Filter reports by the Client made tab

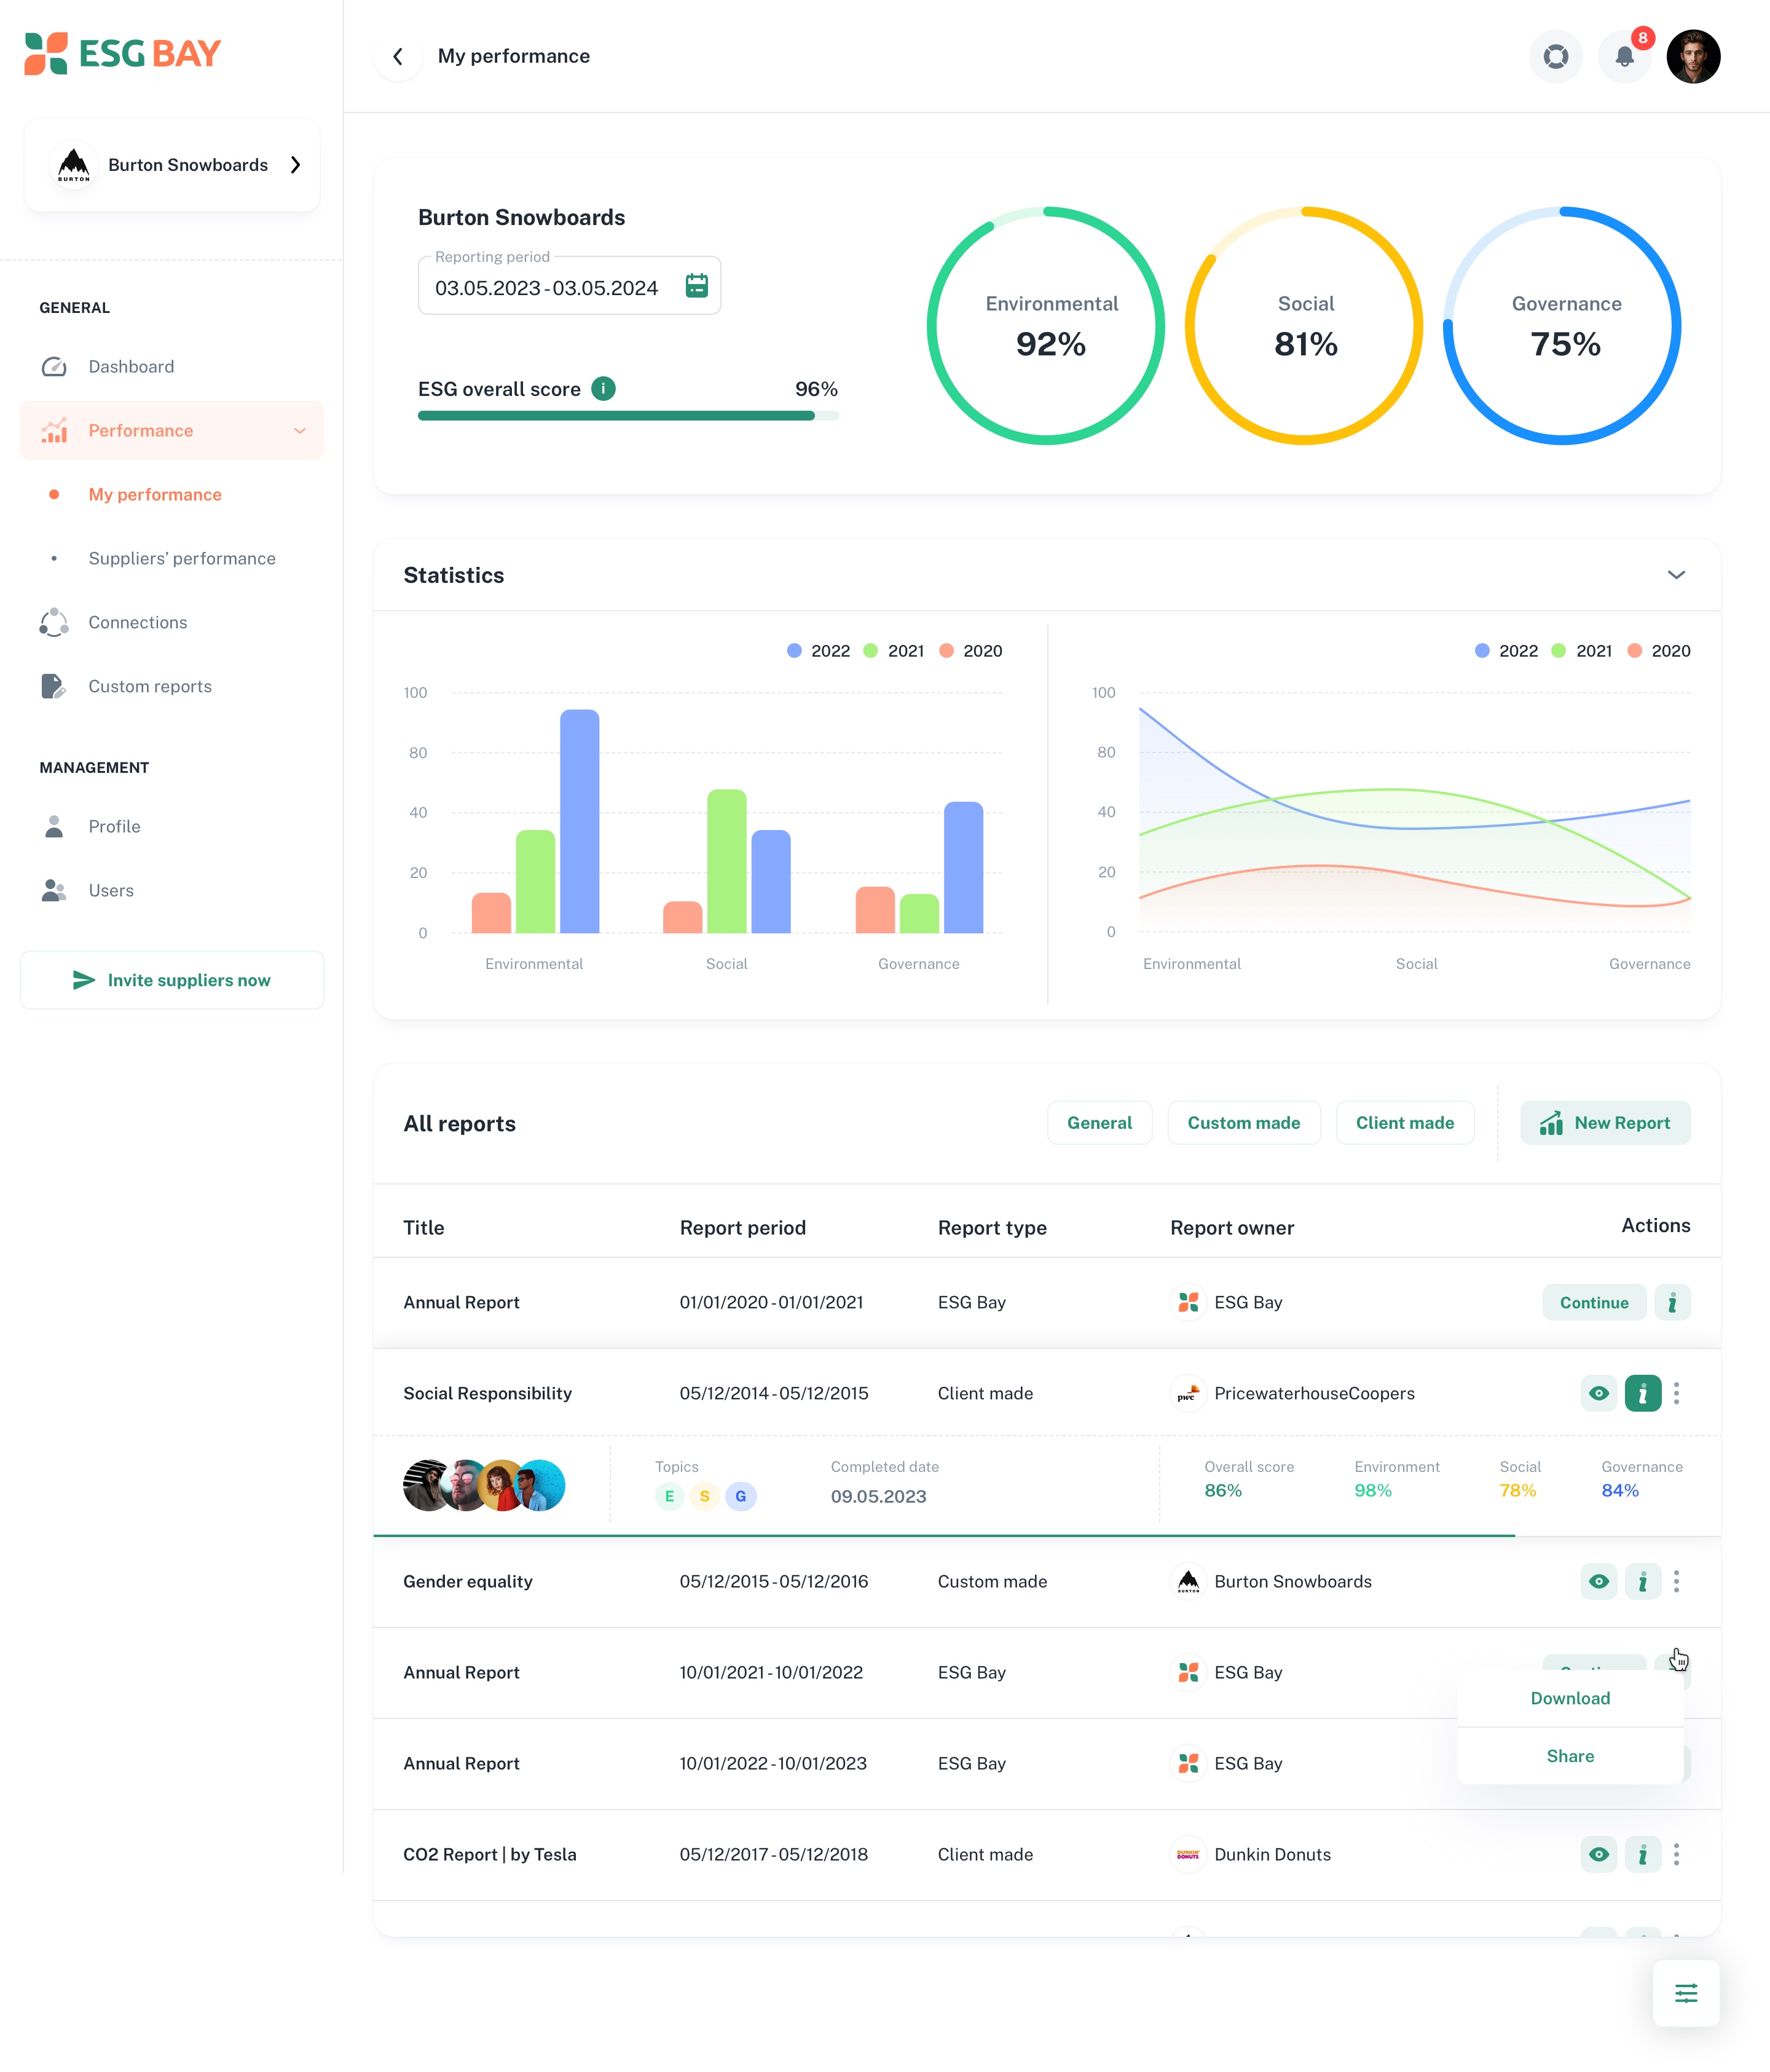point(1404,1123)
